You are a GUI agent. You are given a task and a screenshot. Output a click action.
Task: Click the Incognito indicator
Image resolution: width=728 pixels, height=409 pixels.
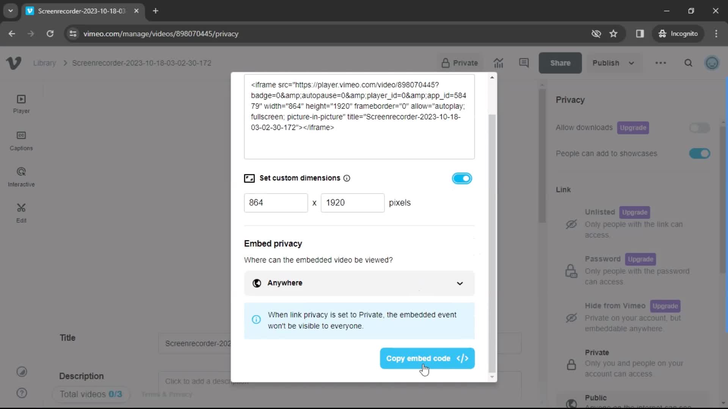tap(678, 34)
